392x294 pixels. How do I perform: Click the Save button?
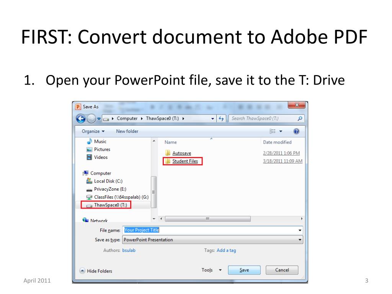tap(244, 270)
